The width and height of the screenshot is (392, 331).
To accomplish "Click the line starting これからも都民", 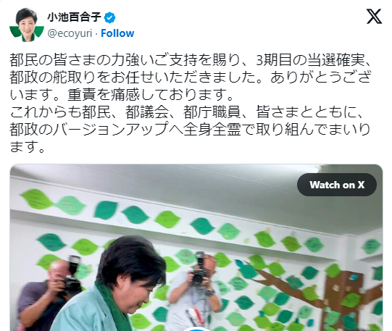I will 186,112.
